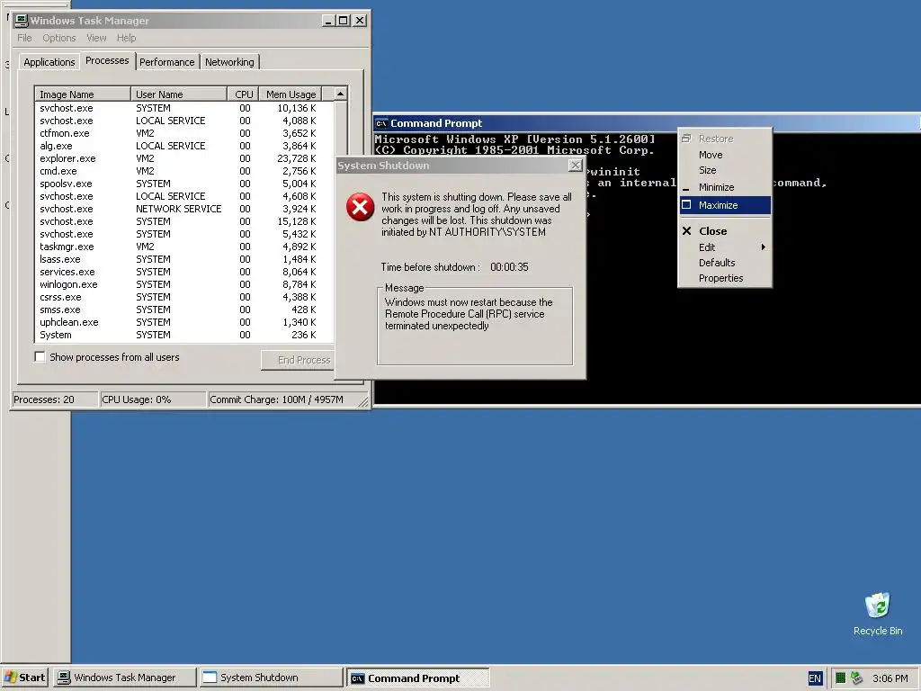Choose Close from the context menu
921x691 pixels.
coord(725,231)
